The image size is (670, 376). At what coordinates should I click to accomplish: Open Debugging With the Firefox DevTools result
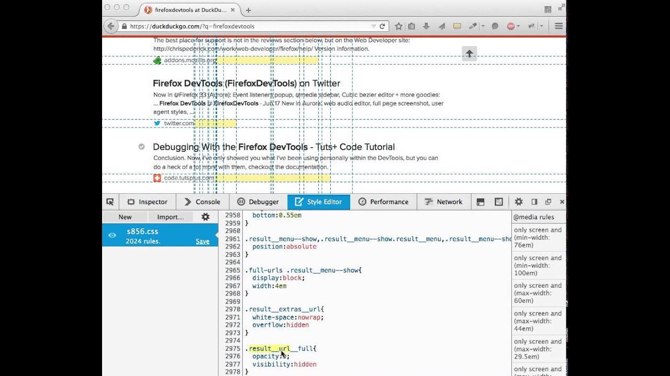274,147
